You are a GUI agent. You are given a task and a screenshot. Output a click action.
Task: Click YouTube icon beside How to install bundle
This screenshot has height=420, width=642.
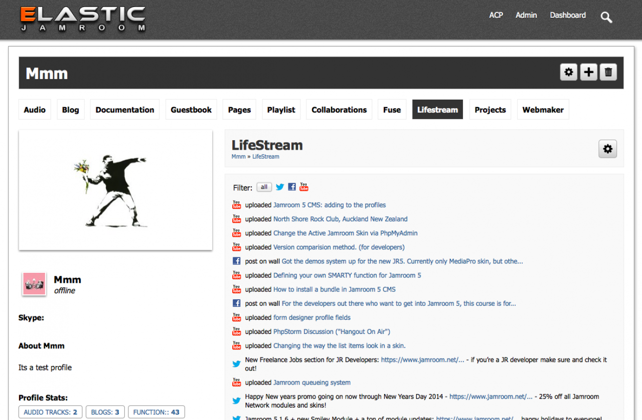pos(237,289)
